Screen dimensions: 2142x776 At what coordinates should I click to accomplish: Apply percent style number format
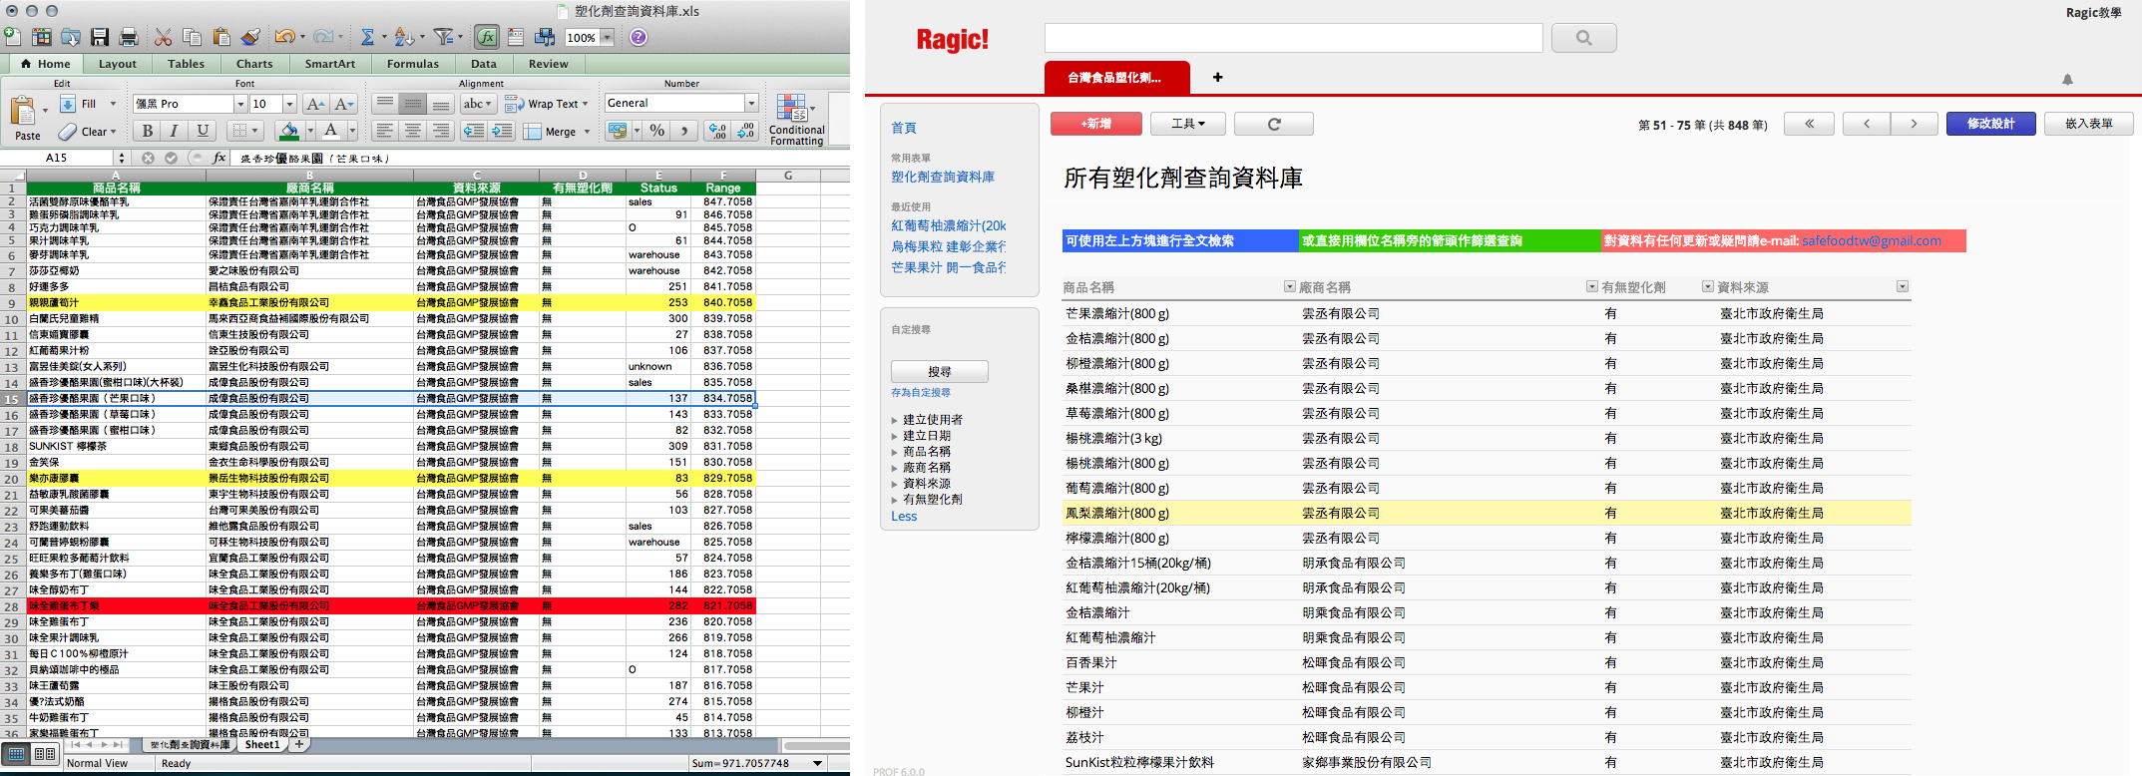point(657,131)
